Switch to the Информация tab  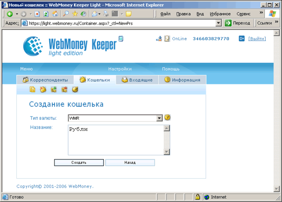pos(182,80)
